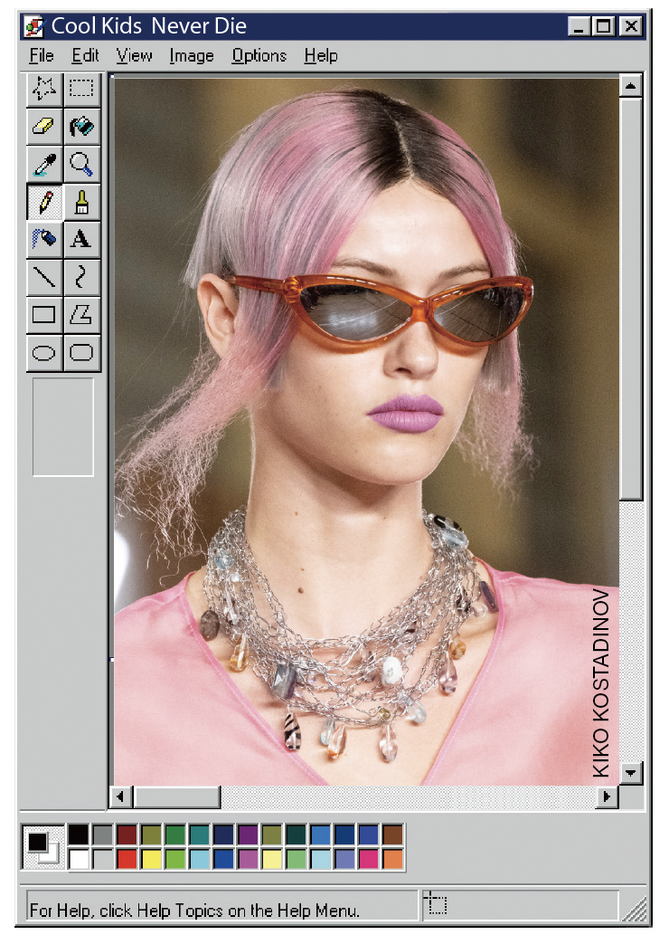This screenshot has width=669, height=935.
Task: Choose the yellow palette color
Action: (x=152, y=858)
